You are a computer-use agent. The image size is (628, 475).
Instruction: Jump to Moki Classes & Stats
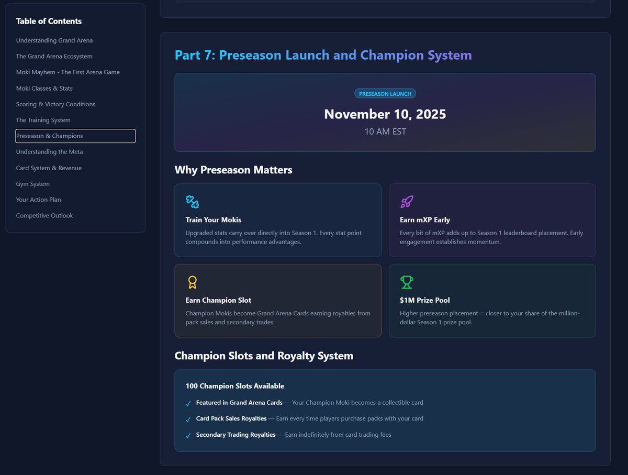[x=44, y=88]
